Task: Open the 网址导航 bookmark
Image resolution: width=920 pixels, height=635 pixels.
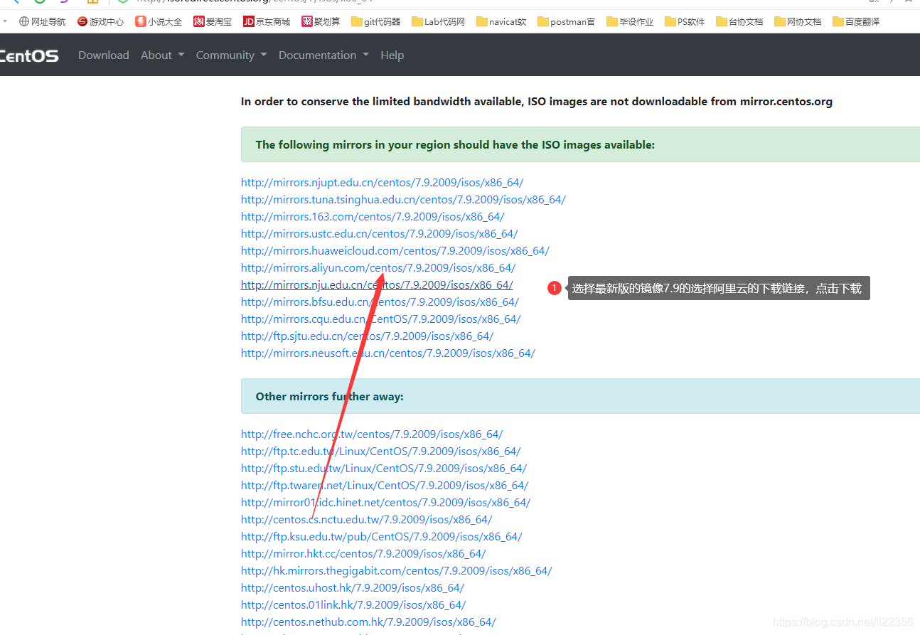Action: coord(42,22)
